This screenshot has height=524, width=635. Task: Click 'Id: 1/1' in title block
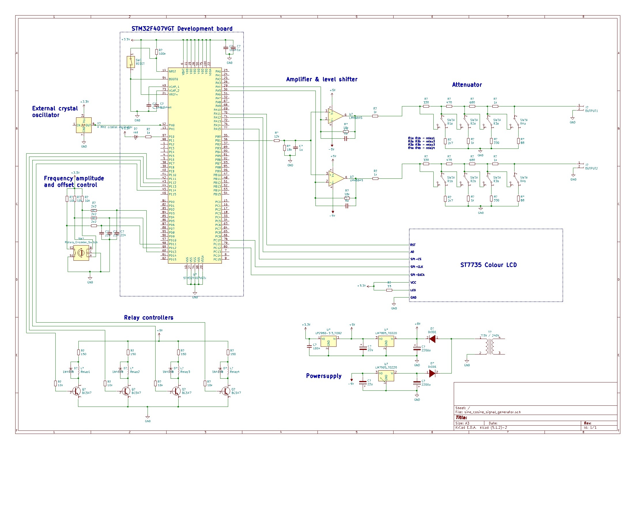[x=590, y=428]
